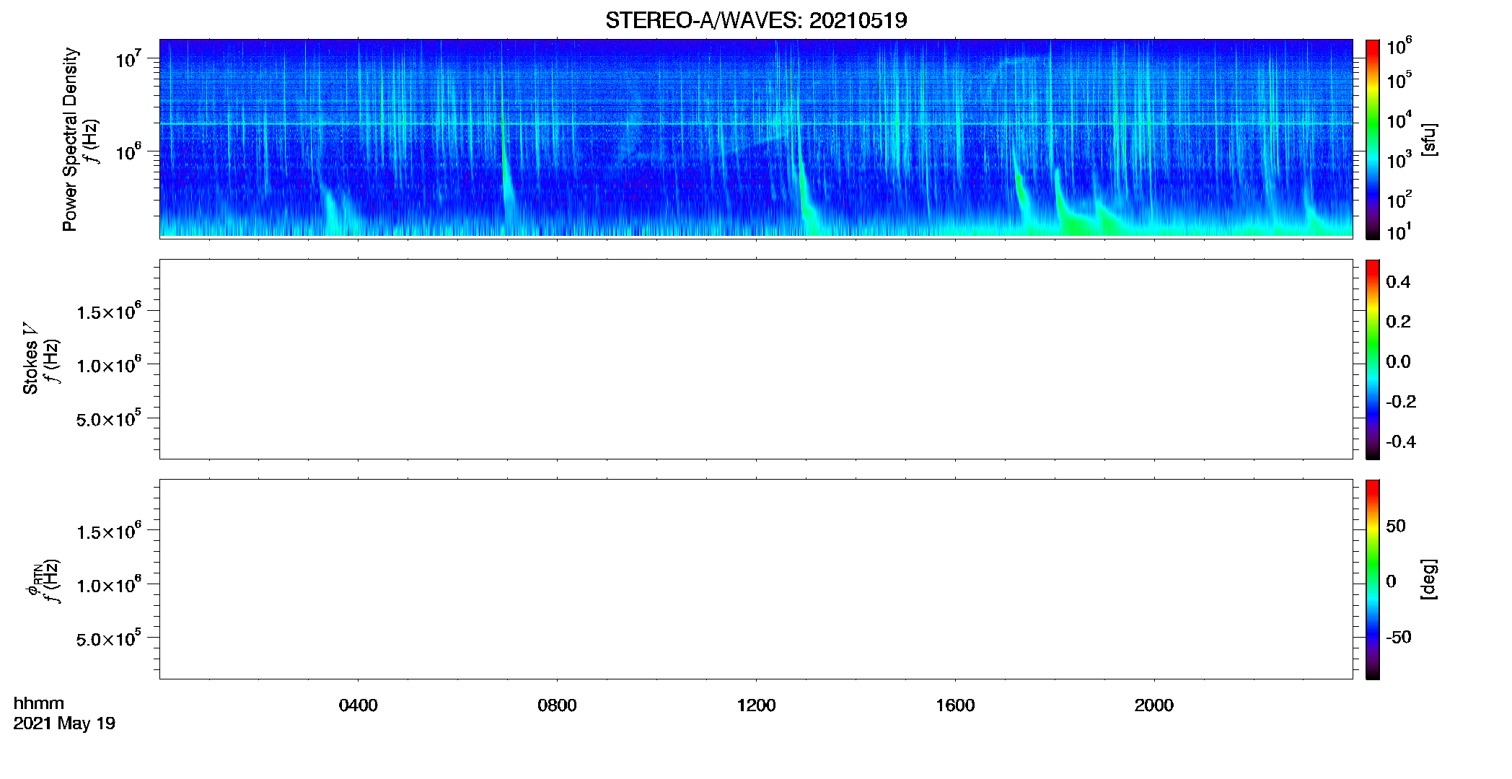
Task: Click the 50 label on angle colorbar
Action: tap(1396, 526)
